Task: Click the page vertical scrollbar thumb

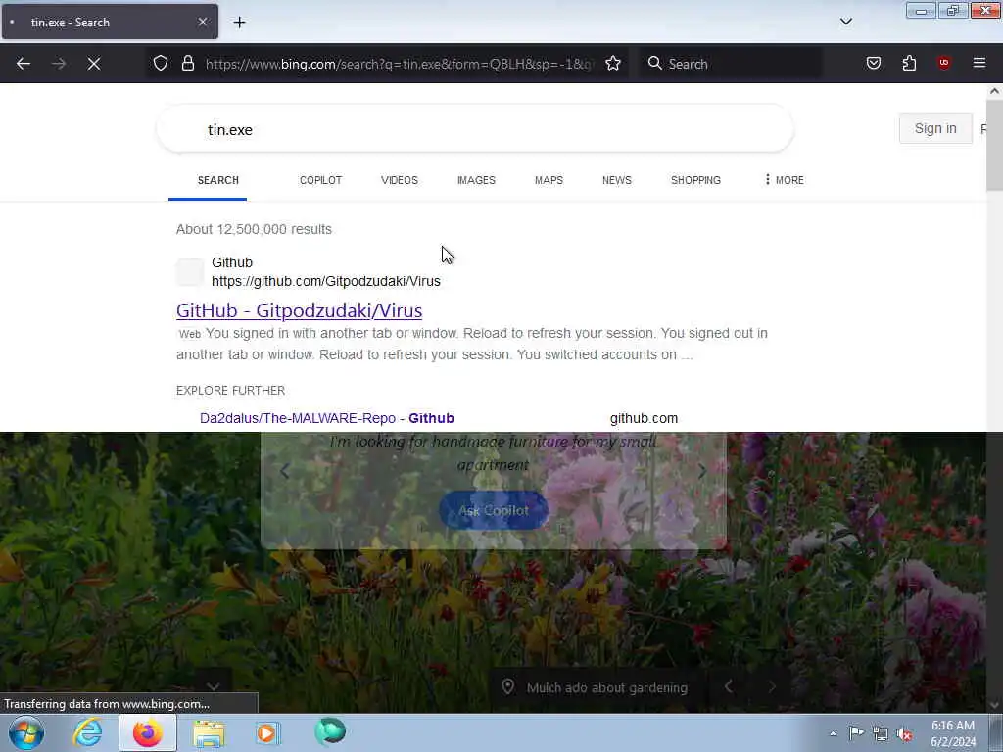Action: tap(994, 146)
